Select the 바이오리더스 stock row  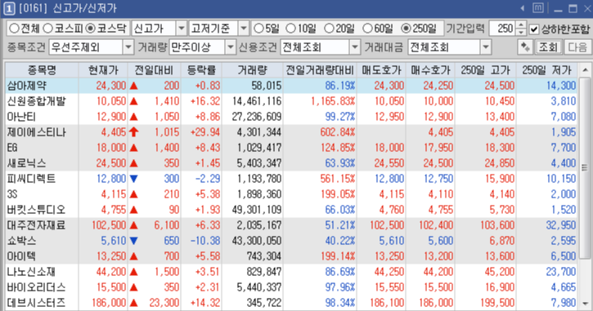click(x=291, y=287)
